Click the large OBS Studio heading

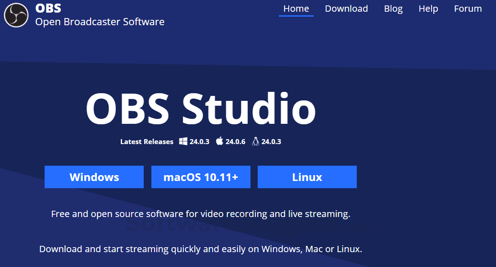click(201, 109)
